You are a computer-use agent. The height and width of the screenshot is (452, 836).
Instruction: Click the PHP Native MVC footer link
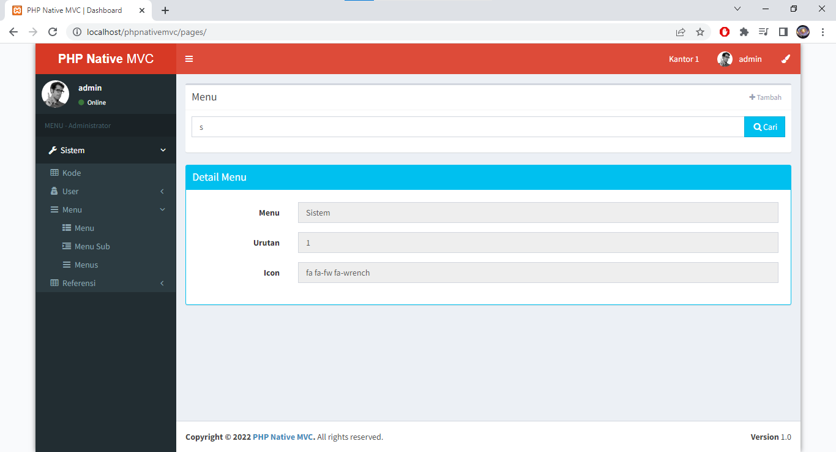pyautogui.click(x=283, y=437)
